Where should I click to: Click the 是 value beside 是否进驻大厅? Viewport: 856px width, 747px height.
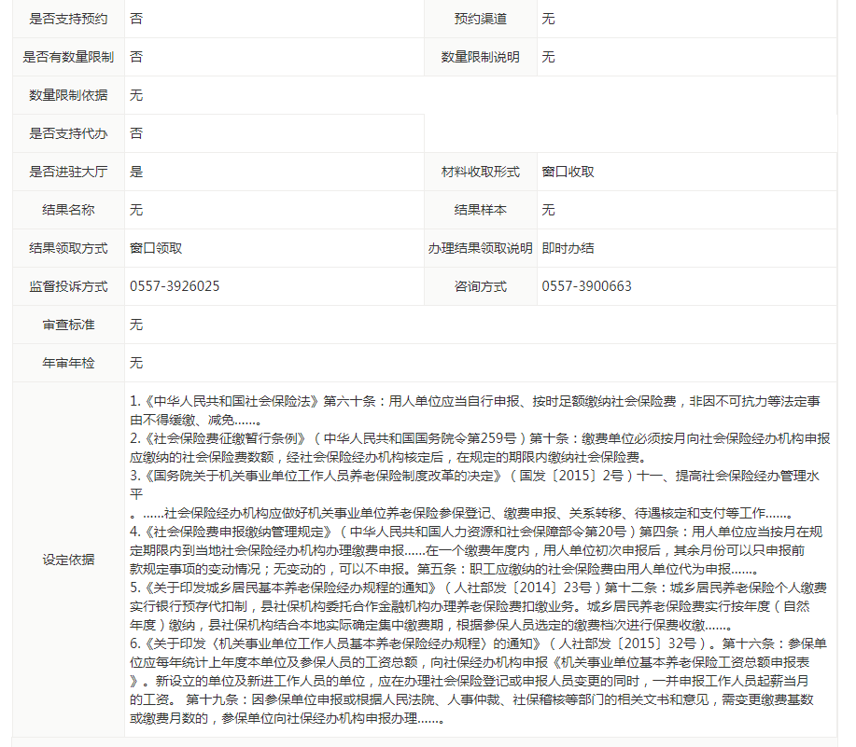coord(136,172)
